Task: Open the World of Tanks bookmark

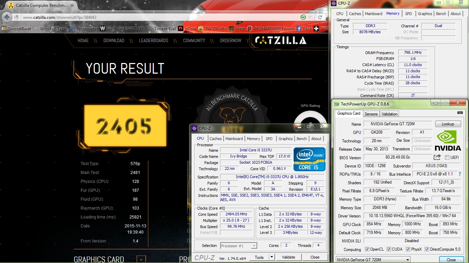Action: click(x=50, y=29)
